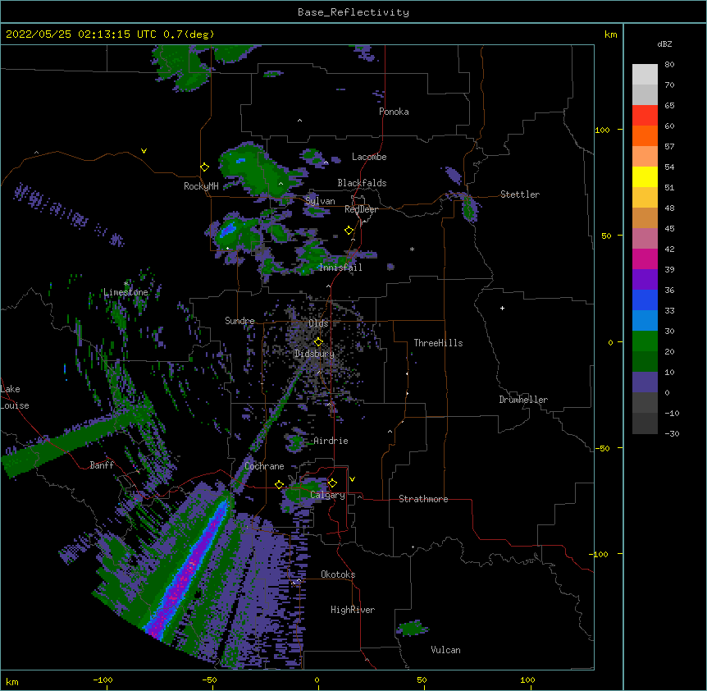The width and height of the screenshot is (707, 691).
Task: Select the Sylvan label
Action: pos(320,201)
